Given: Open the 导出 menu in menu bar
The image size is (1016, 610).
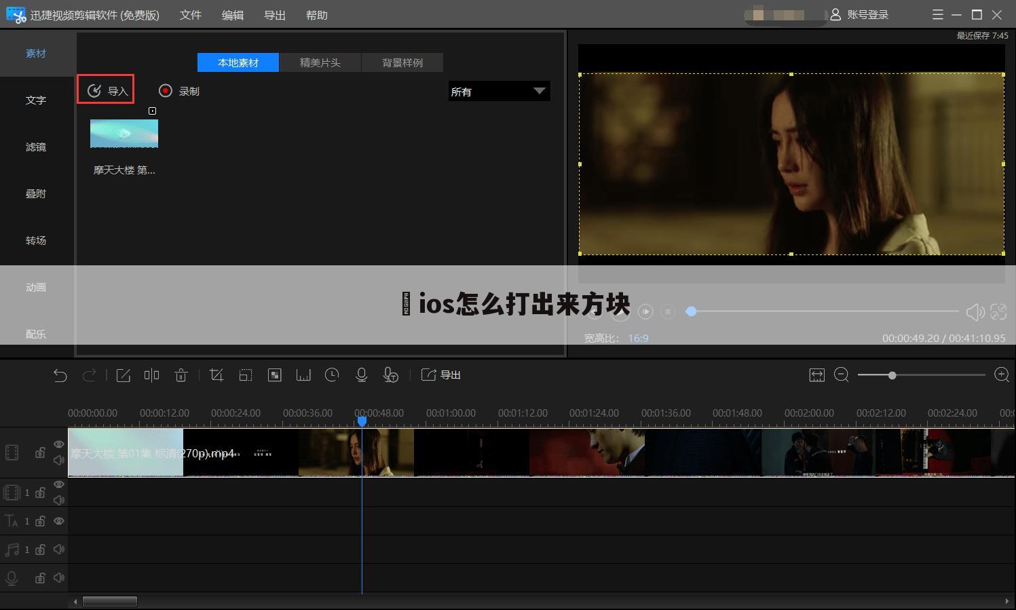Looking at the screenshot, I should tap(275, 15).
